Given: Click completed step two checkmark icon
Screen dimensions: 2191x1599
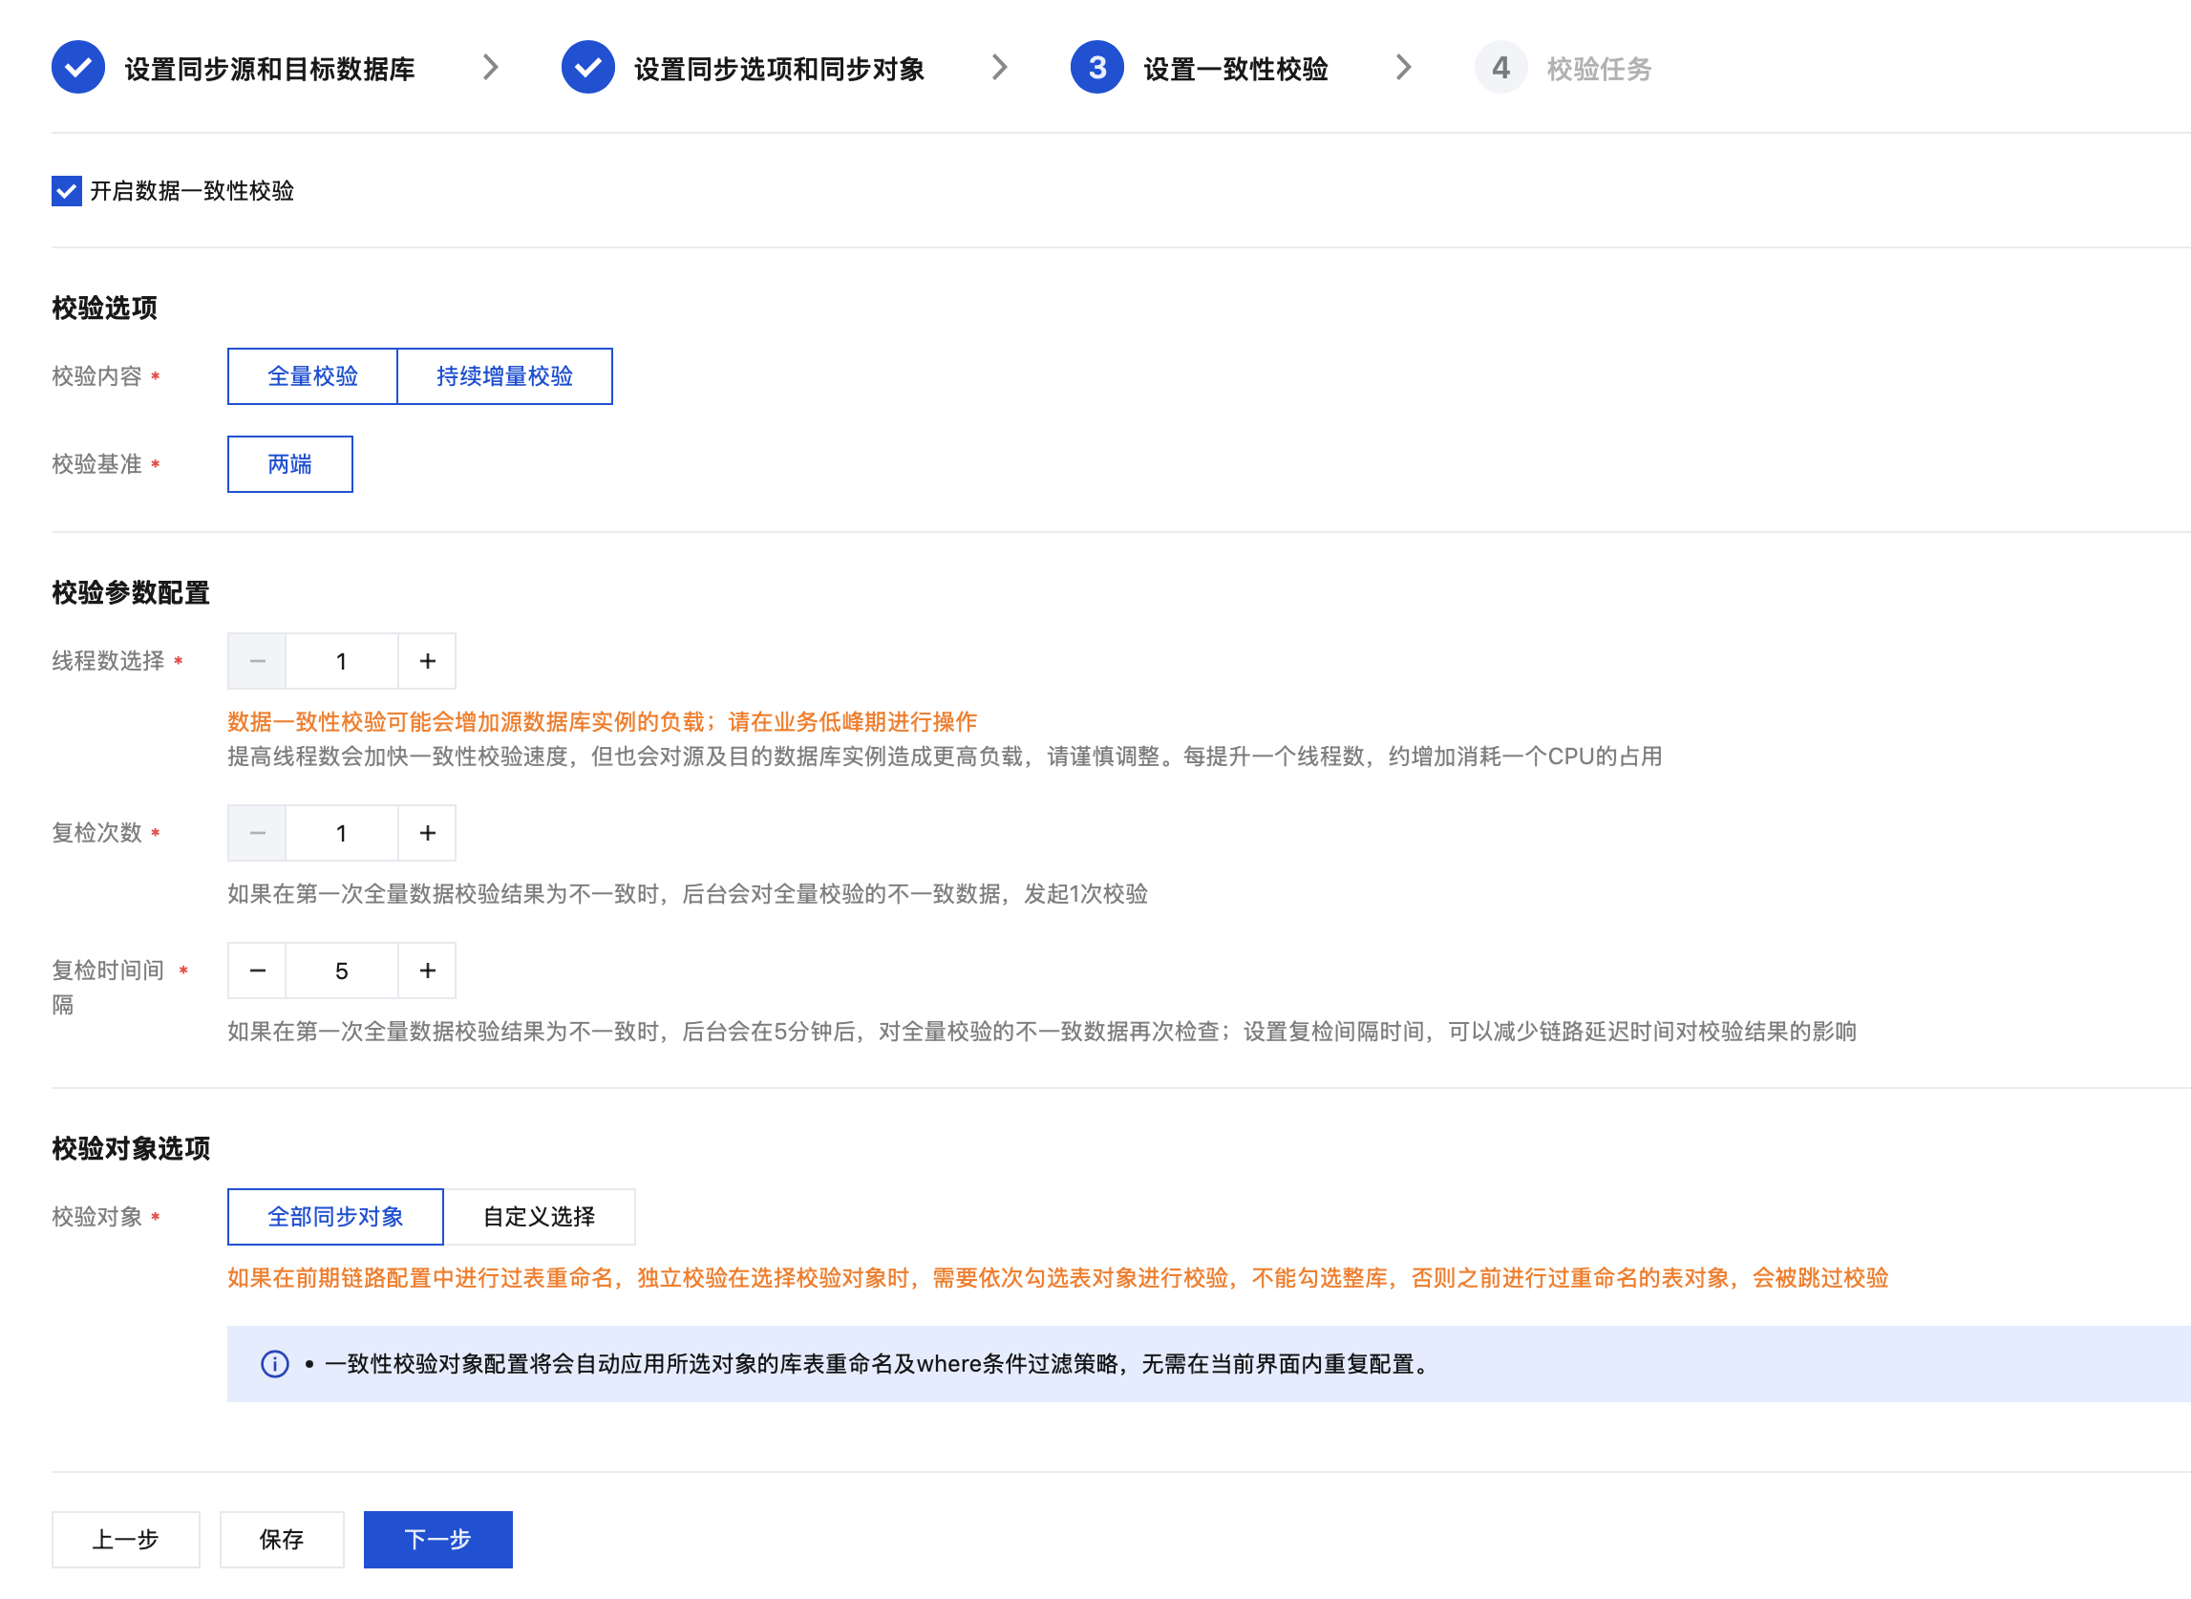Looking at the screenshot, I should pyautogui.click(x=587, y=68).
